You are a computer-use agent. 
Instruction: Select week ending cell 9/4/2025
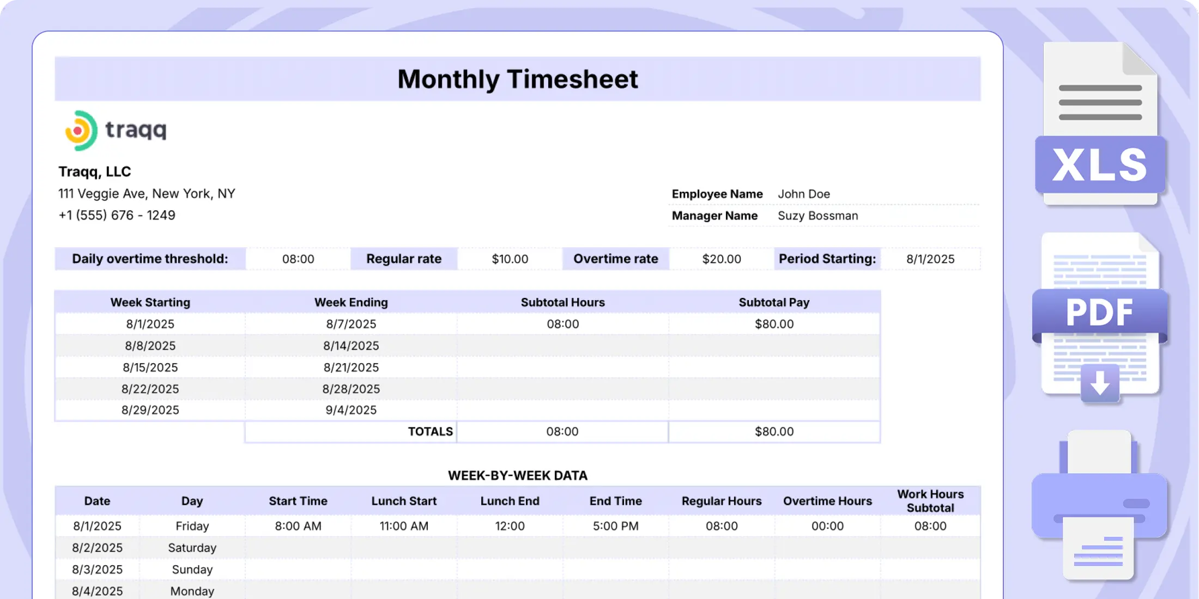point(351,410)
